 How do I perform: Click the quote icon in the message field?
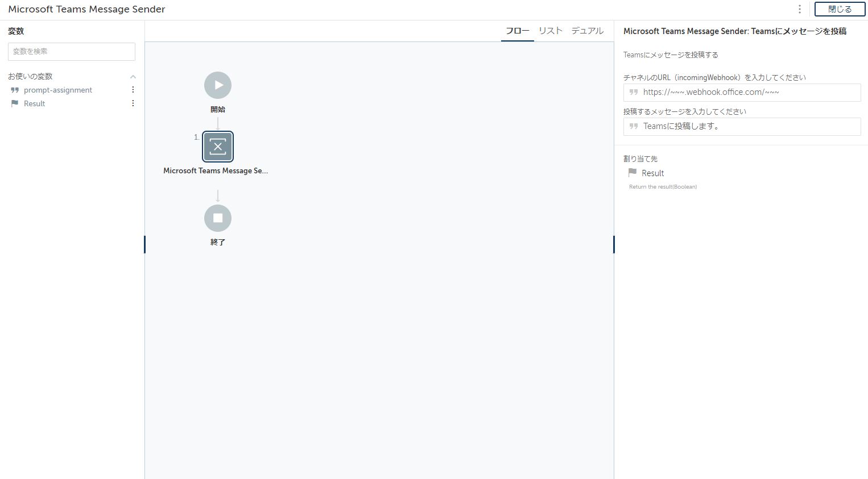[634, 126]
